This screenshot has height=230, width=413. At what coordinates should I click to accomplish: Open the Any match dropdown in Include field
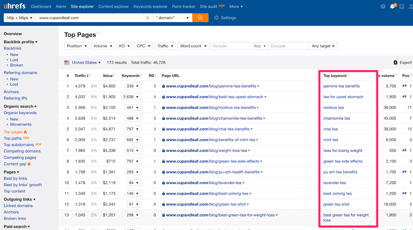(x=260, y=46)
